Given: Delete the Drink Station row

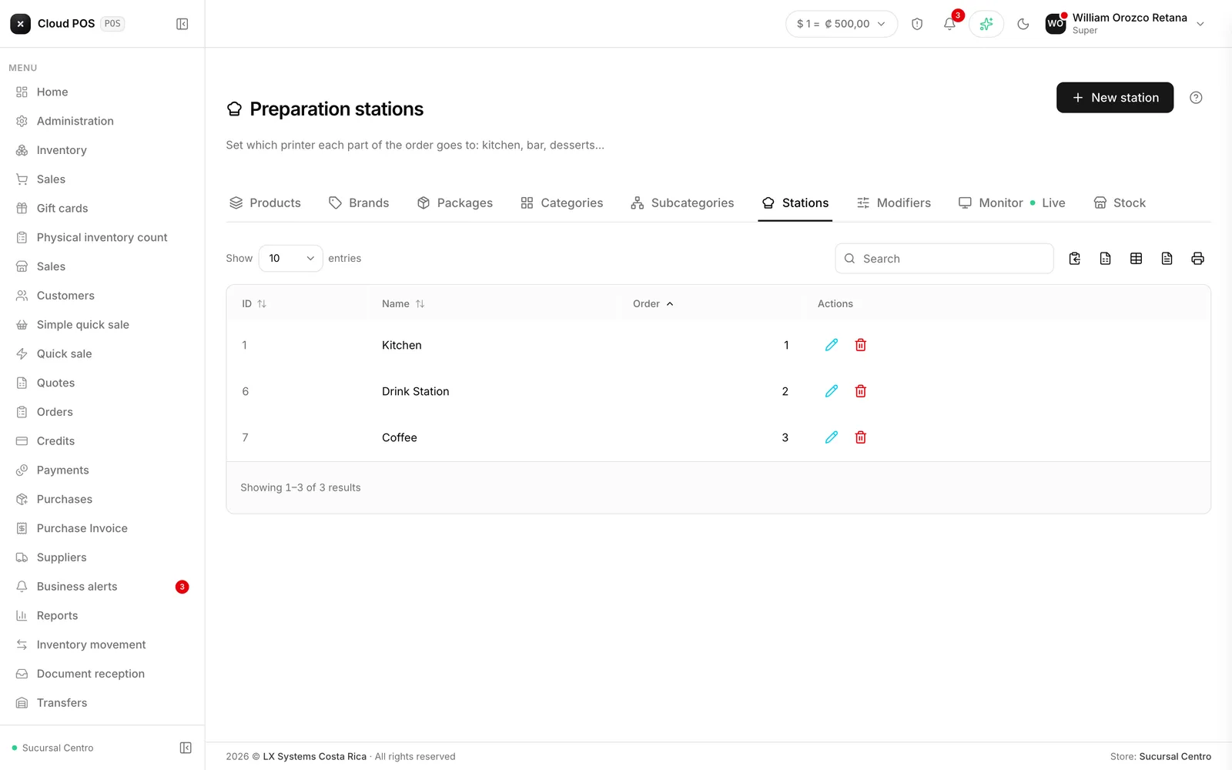Looking at the screenshot, I should 861,391.
